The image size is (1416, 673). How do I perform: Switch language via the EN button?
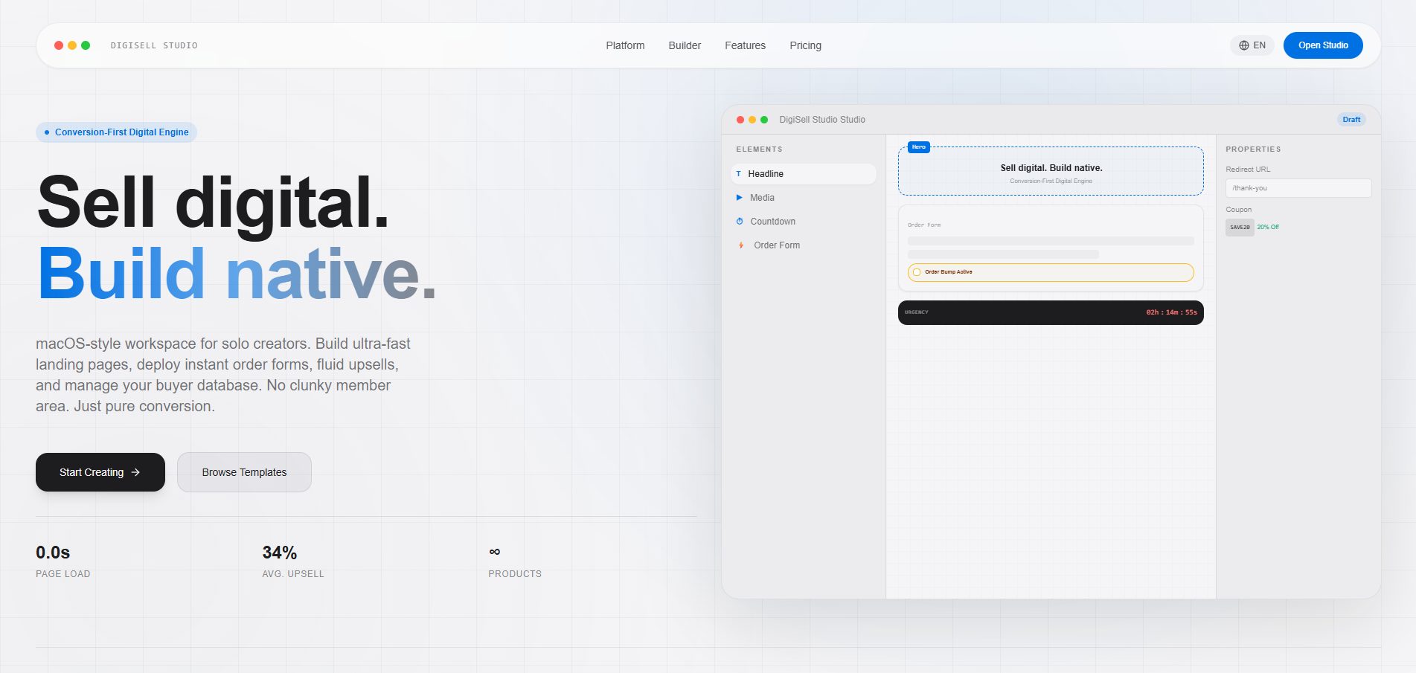click(x=1252, y=45)
